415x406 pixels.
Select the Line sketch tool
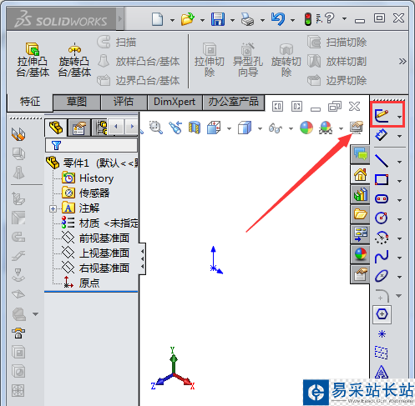tap(382, 161)
